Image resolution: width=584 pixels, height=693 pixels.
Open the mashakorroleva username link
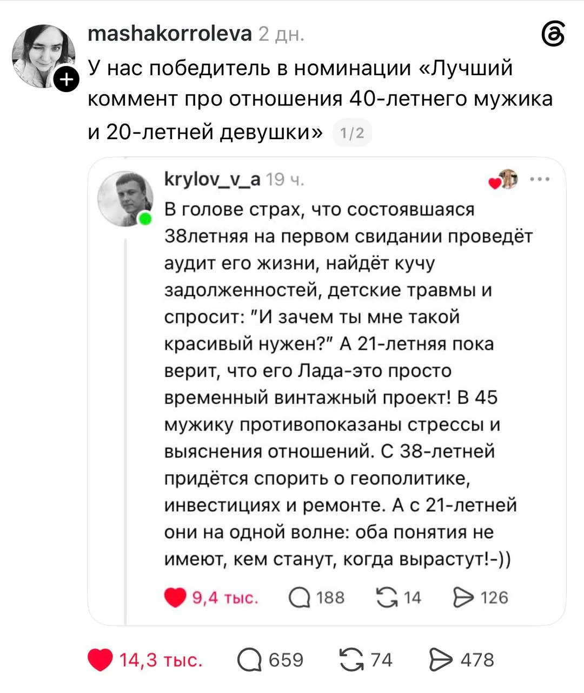(170, 34)
